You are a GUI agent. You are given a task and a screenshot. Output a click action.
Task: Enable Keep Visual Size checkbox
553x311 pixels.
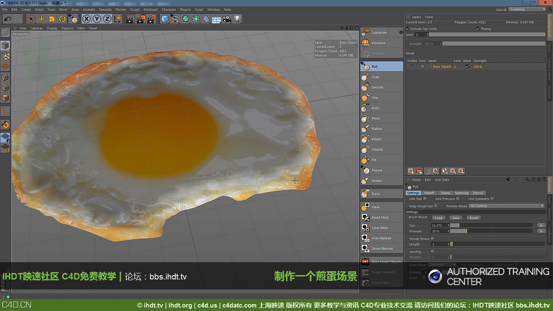436,206
